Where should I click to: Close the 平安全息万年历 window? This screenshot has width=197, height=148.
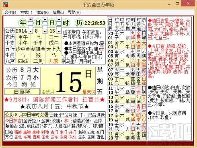pyautogui.click(x=188, y=4)
